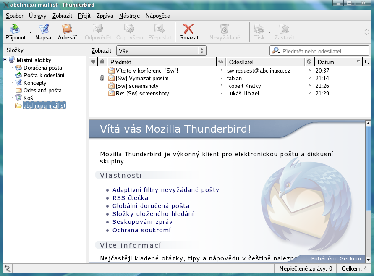Follow the "Adaptivní filtry nevyžádané pošty" link

[x=166, y=190]
